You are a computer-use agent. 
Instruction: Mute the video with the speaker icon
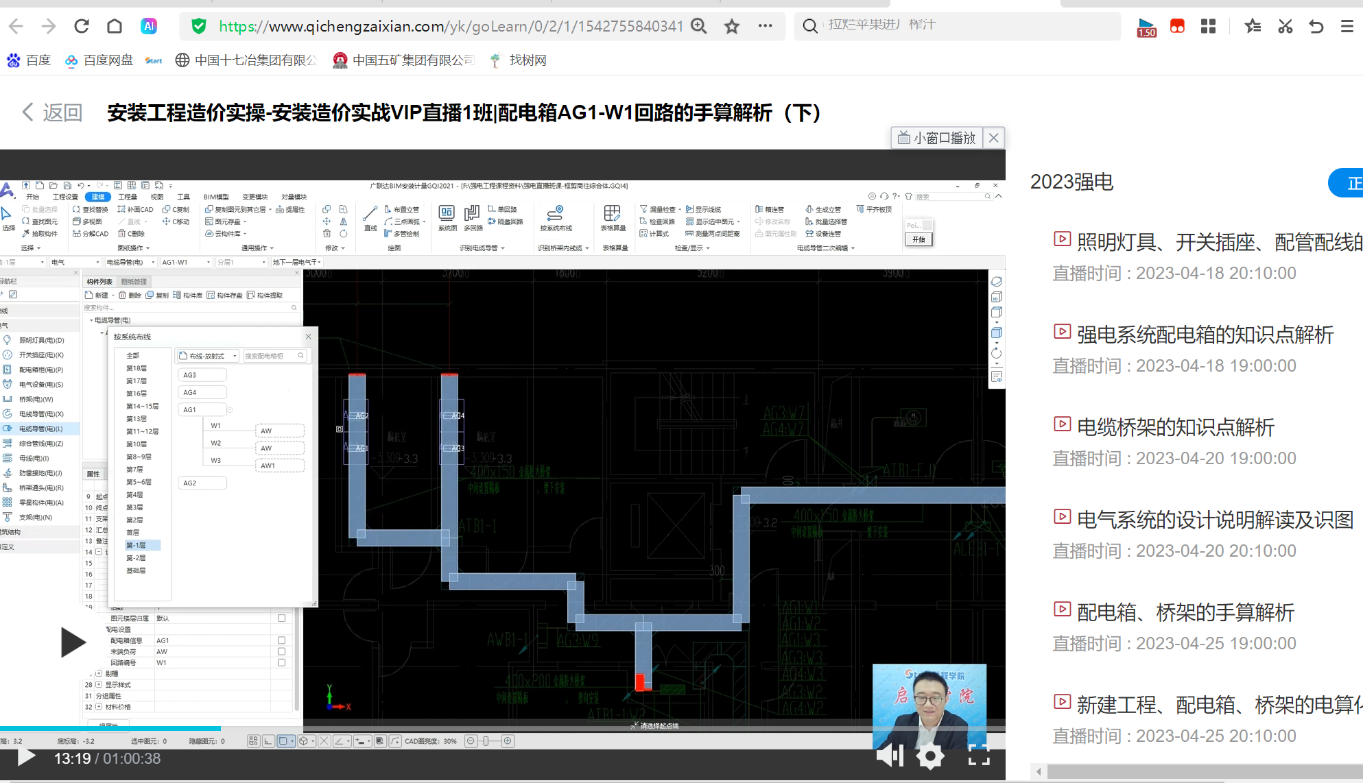(x=889, y=756)
